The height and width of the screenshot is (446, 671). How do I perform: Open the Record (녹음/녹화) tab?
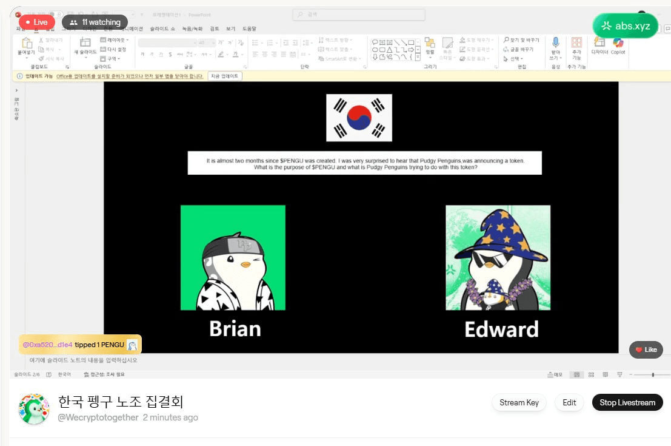click(192, 29)
